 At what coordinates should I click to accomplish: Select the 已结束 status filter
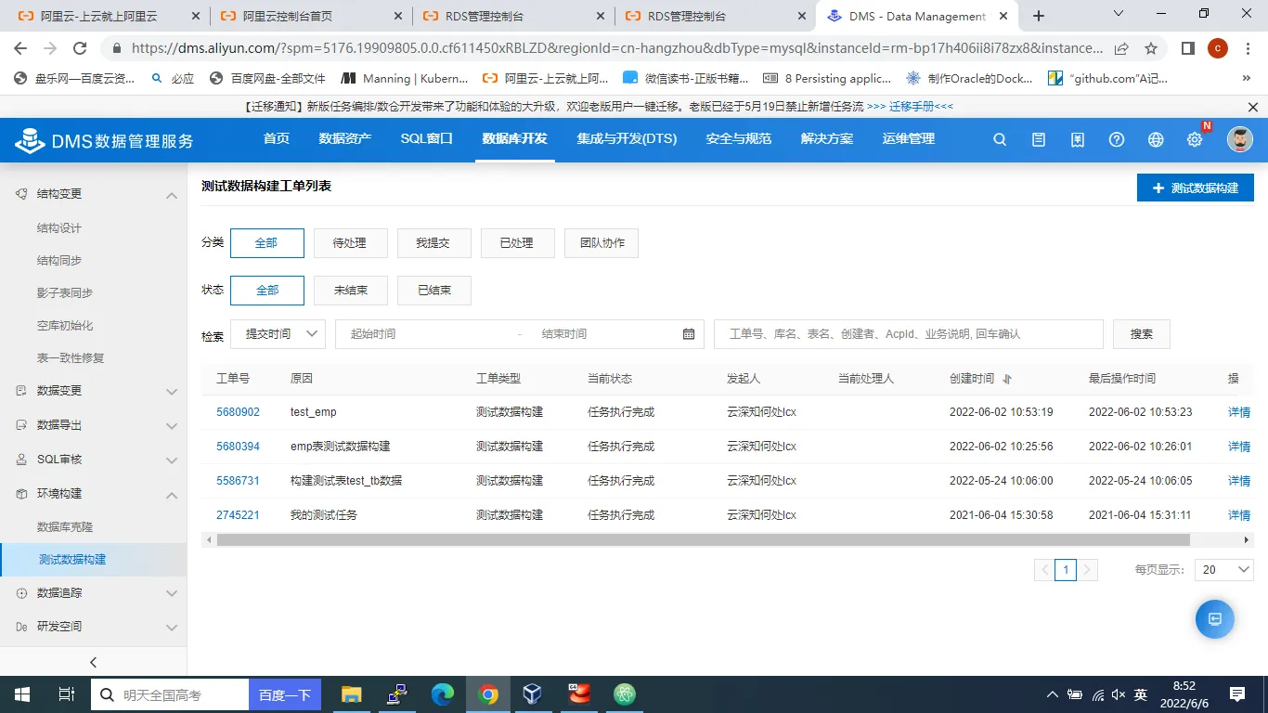[x=433, y=291]
